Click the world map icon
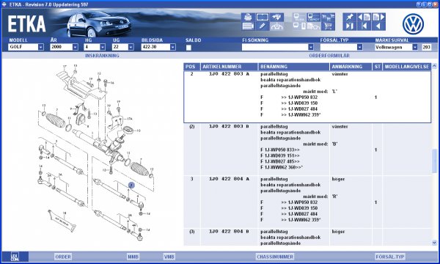The image size is (440, 264). click(276, 18)
